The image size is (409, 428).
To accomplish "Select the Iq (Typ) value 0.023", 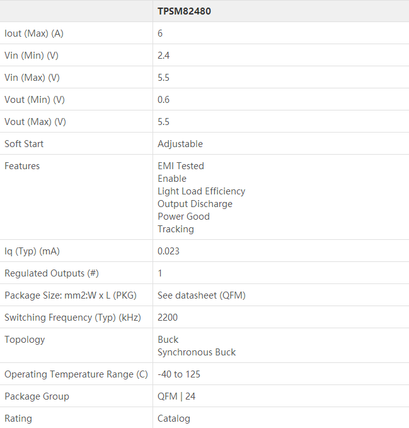I will click(x=169, y=251).
